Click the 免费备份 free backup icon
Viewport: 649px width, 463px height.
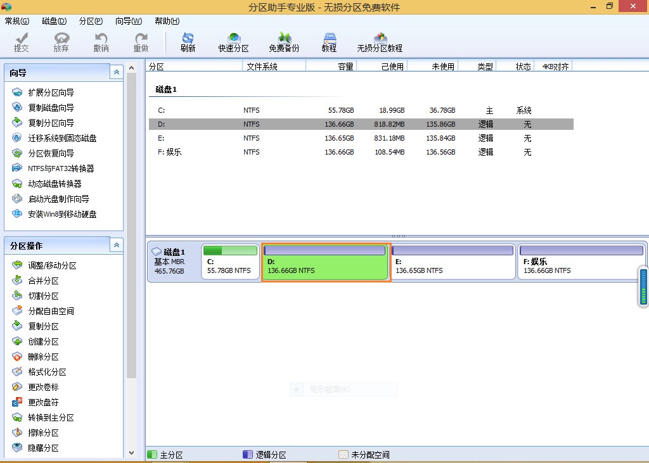point(283,42)
